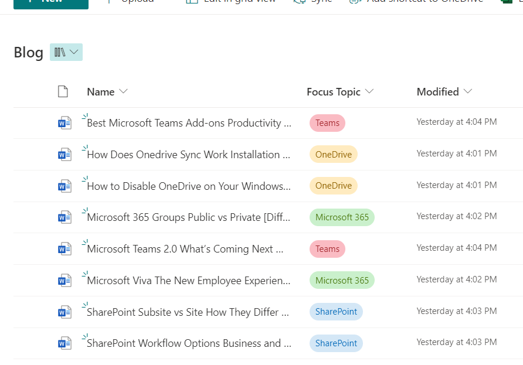This screenshot has width=523, height=365.
Task: Click Word icon for How to Disable OneDrive
Action: coord(64,186)
